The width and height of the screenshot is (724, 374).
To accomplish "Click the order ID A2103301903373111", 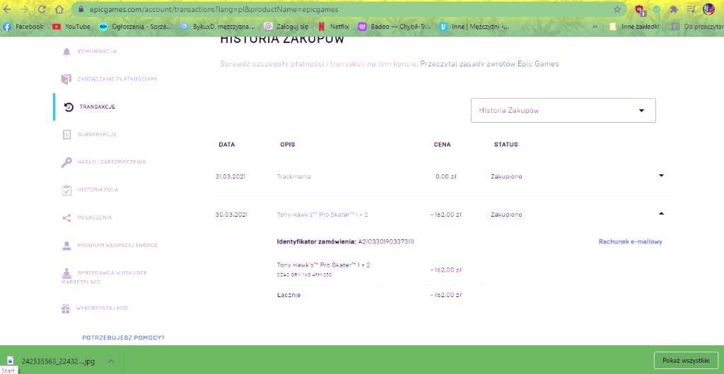I will point(385,241).
